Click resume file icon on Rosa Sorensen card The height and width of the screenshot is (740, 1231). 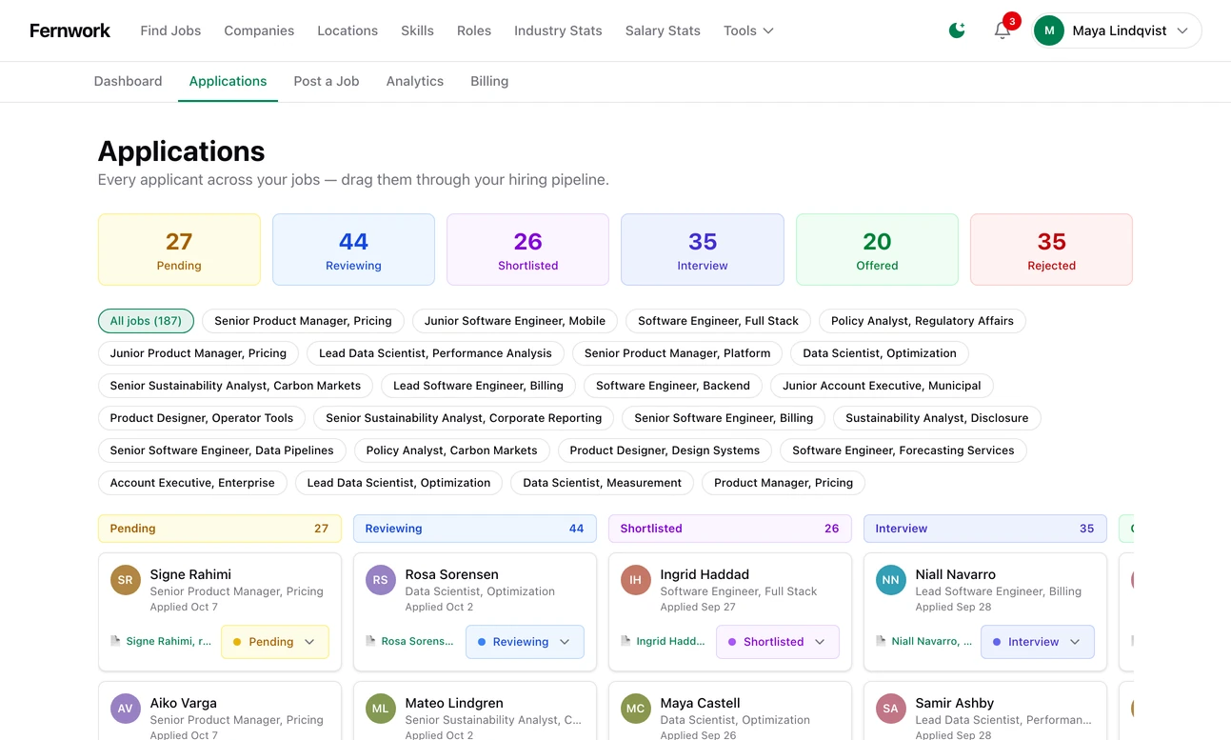371,641
